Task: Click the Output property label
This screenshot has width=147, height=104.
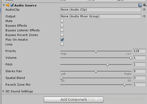Action: click(10, 16)
